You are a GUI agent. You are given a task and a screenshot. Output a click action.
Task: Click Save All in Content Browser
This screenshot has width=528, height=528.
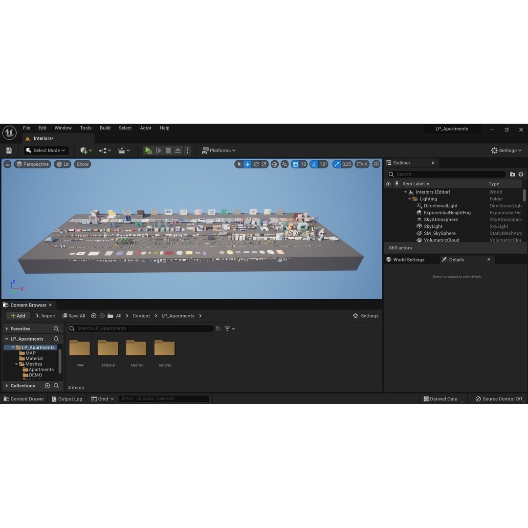[x=74, y=316]
